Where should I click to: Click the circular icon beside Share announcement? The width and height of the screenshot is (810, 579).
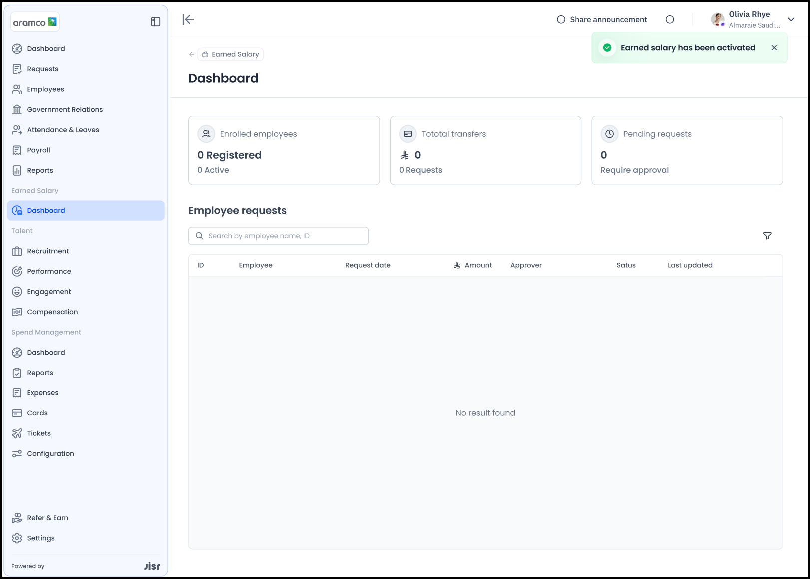pyautogui.click(x=670, y=19)
